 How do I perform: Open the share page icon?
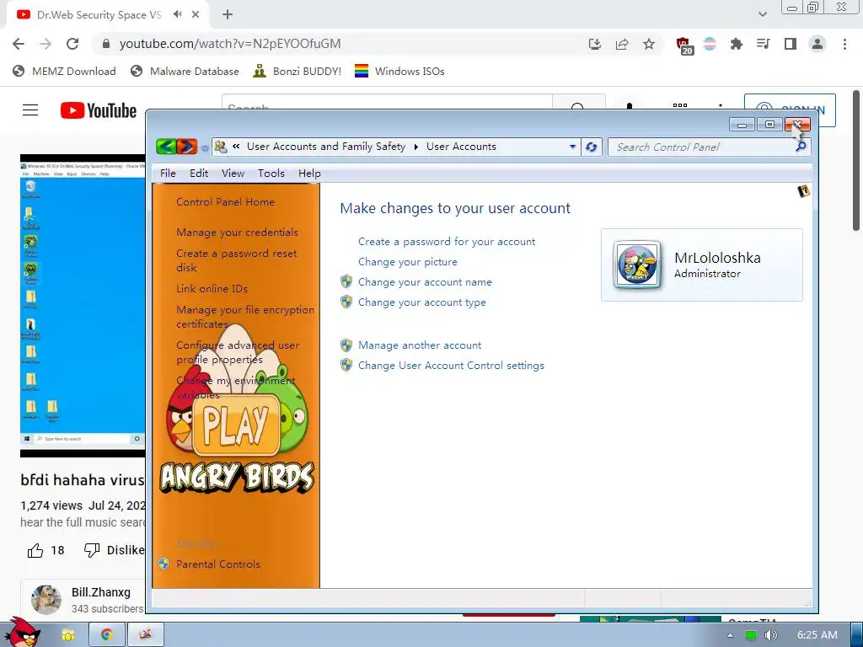pos(622,44)
